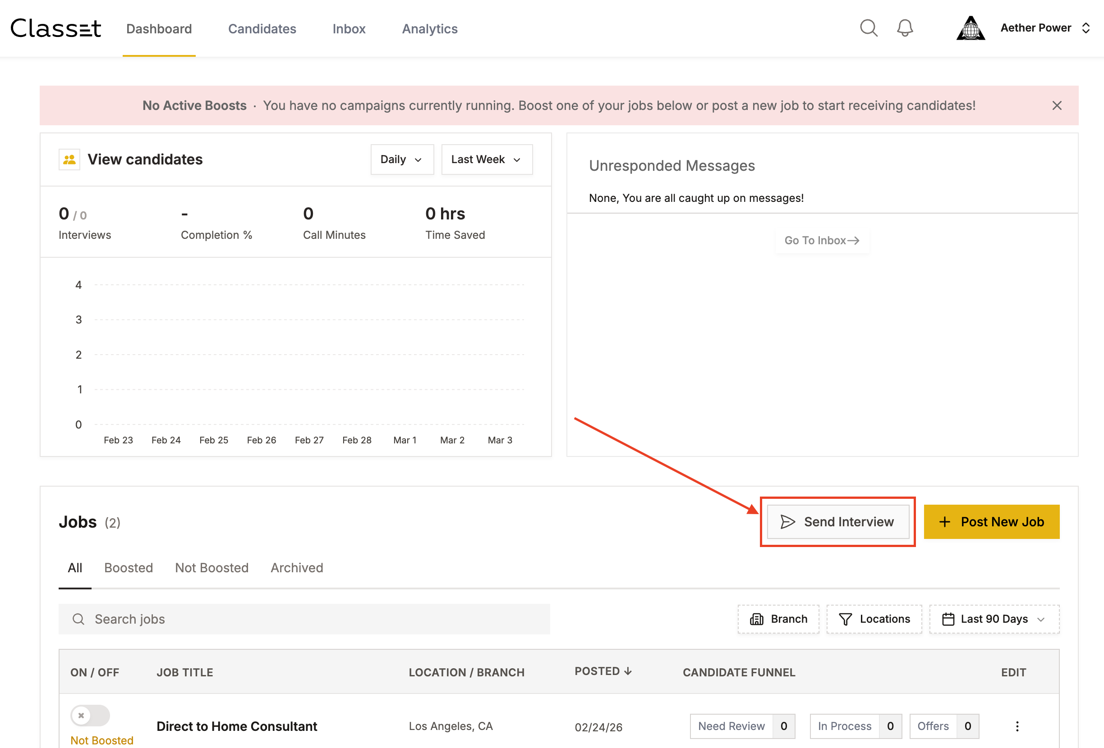Click the Post New Job button

click(991, 522)
